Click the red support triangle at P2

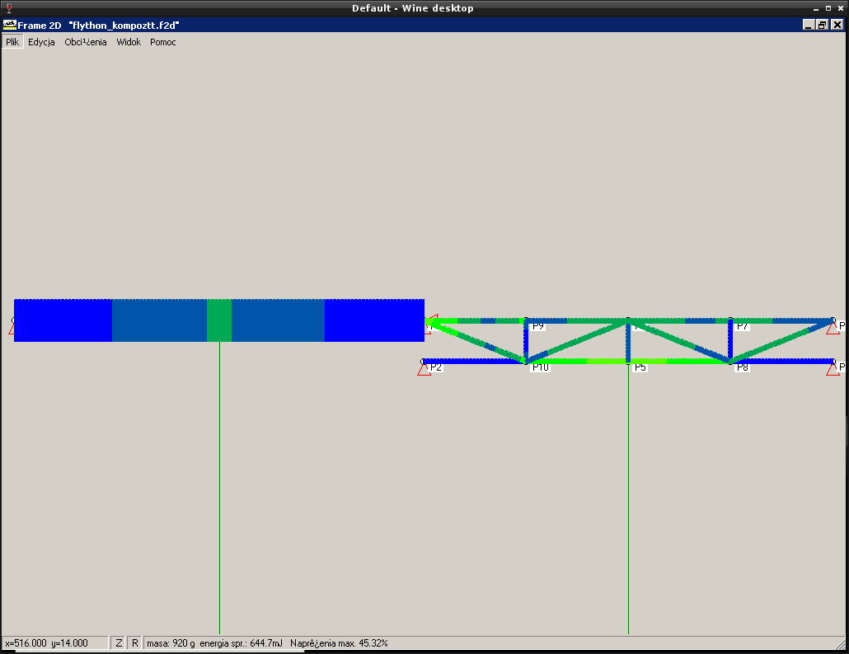click(x=424, y=369)
